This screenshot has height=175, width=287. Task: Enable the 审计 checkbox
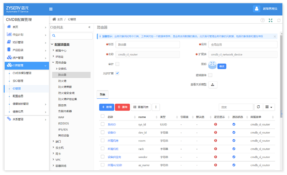(x=118, y=64)
